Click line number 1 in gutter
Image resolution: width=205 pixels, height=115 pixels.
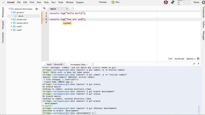(46, 13)
